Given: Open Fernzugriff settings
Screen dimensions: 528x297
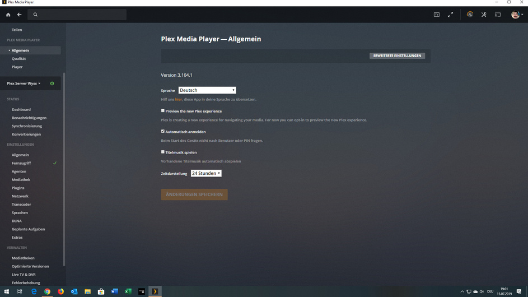Looking at the screenshot, I should [x=21, y=163].
